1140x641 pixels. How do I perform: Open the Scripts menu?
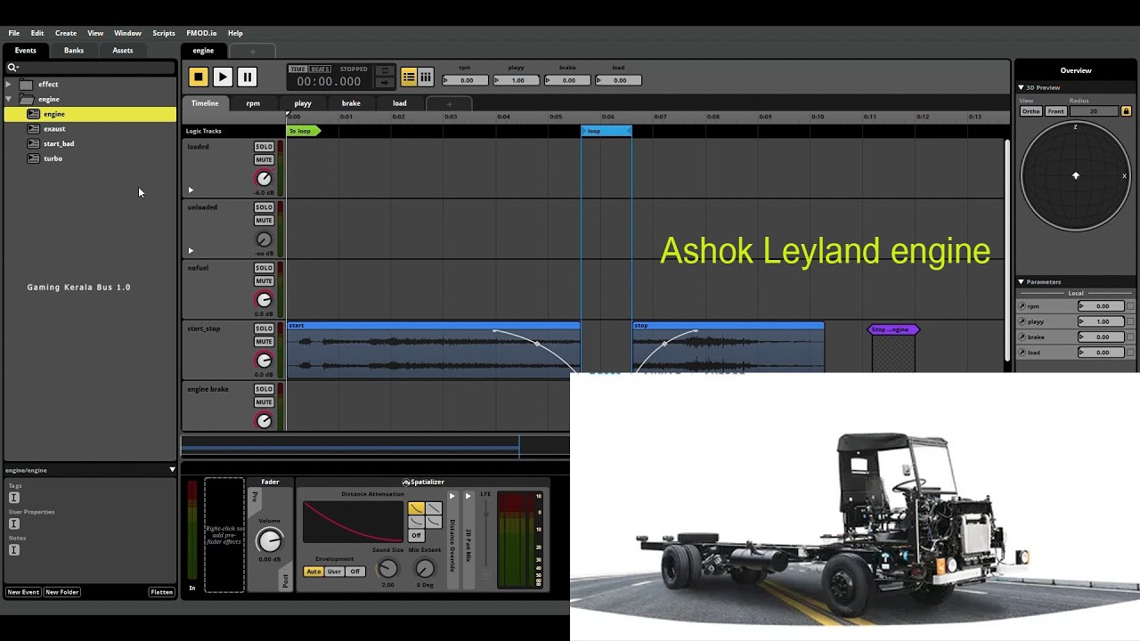pos(164,33)
